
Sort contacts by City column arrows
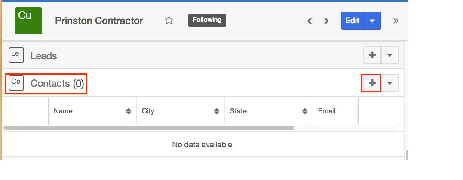[217, 111]
